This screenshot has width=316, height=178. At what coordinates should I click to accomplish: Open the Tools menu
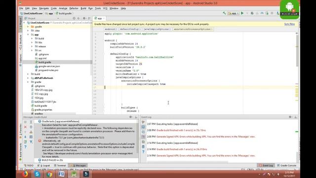pyautogui.click(x=98, y=8)
